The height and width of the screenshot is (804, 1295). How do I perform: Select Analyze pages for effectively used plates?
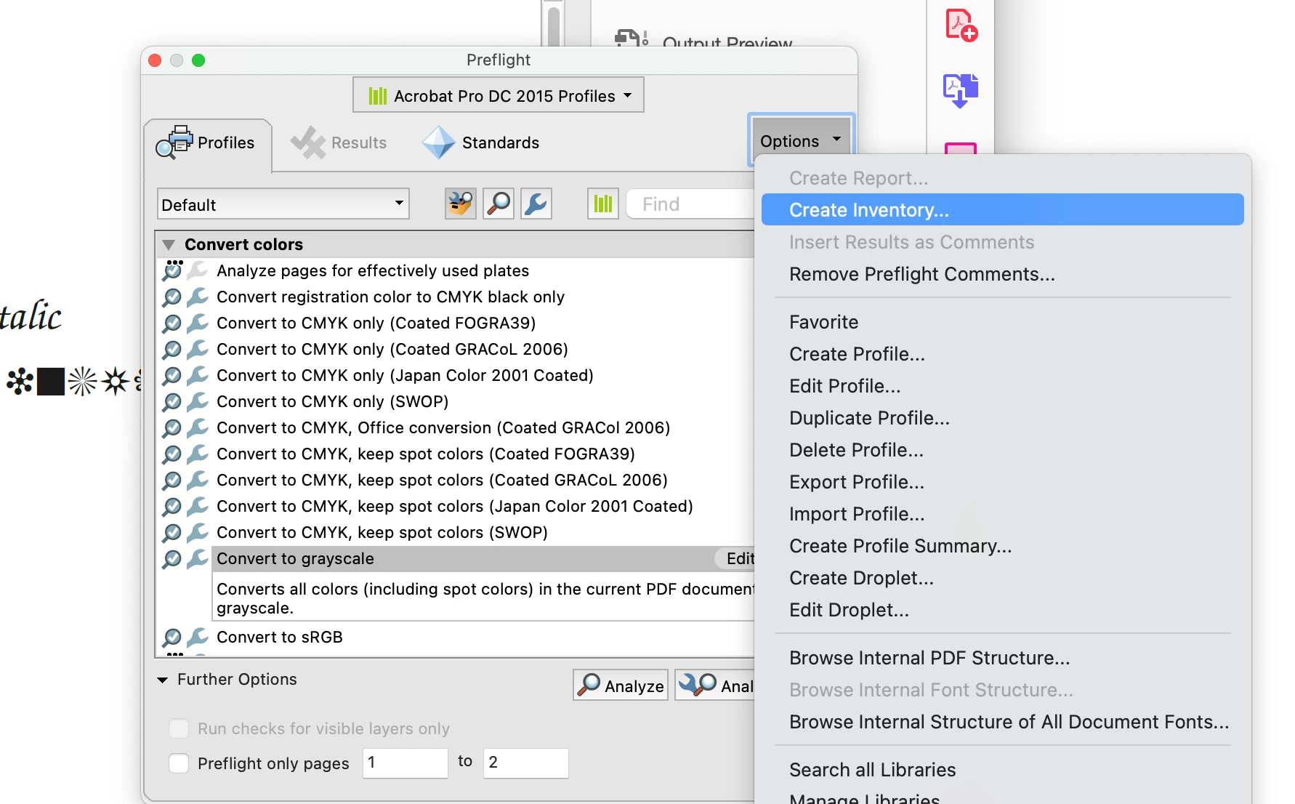tap(373, 271)
